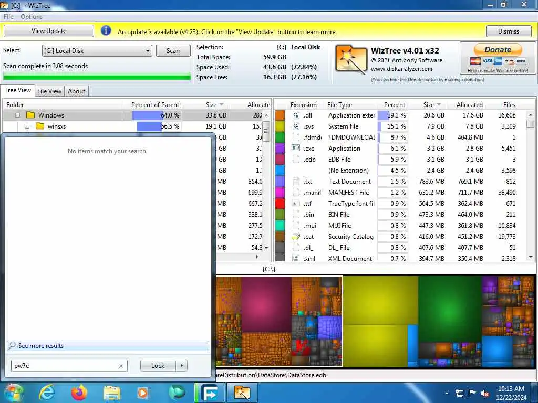The width and height of the screenshot is (538, 403).
Task: Select the BIN File row
Action: pyautogui.click(x=400, y=215)
